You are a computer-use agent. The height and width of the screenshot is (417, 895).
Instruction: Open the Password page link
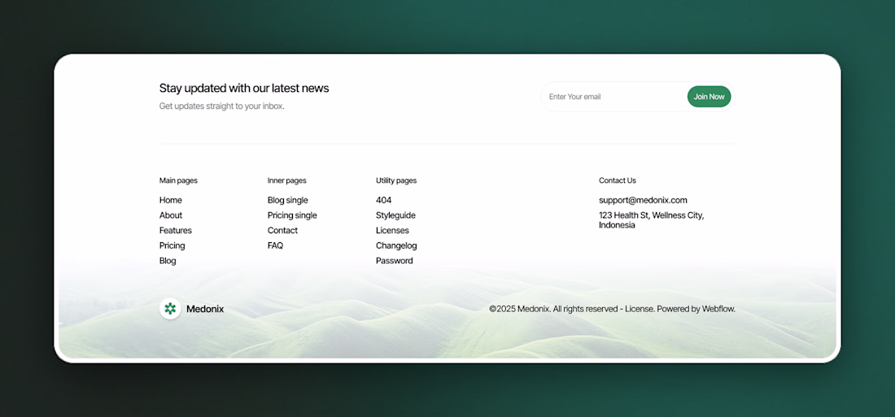tap(395, 261)
